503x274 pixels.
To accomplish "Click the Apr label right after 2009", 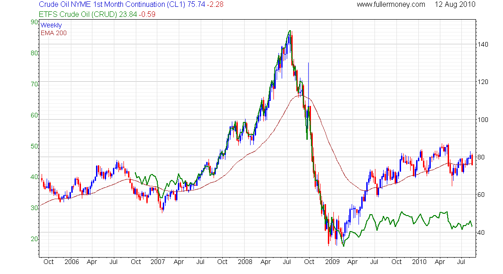I will pyautogui.click(x=353, y=262).
